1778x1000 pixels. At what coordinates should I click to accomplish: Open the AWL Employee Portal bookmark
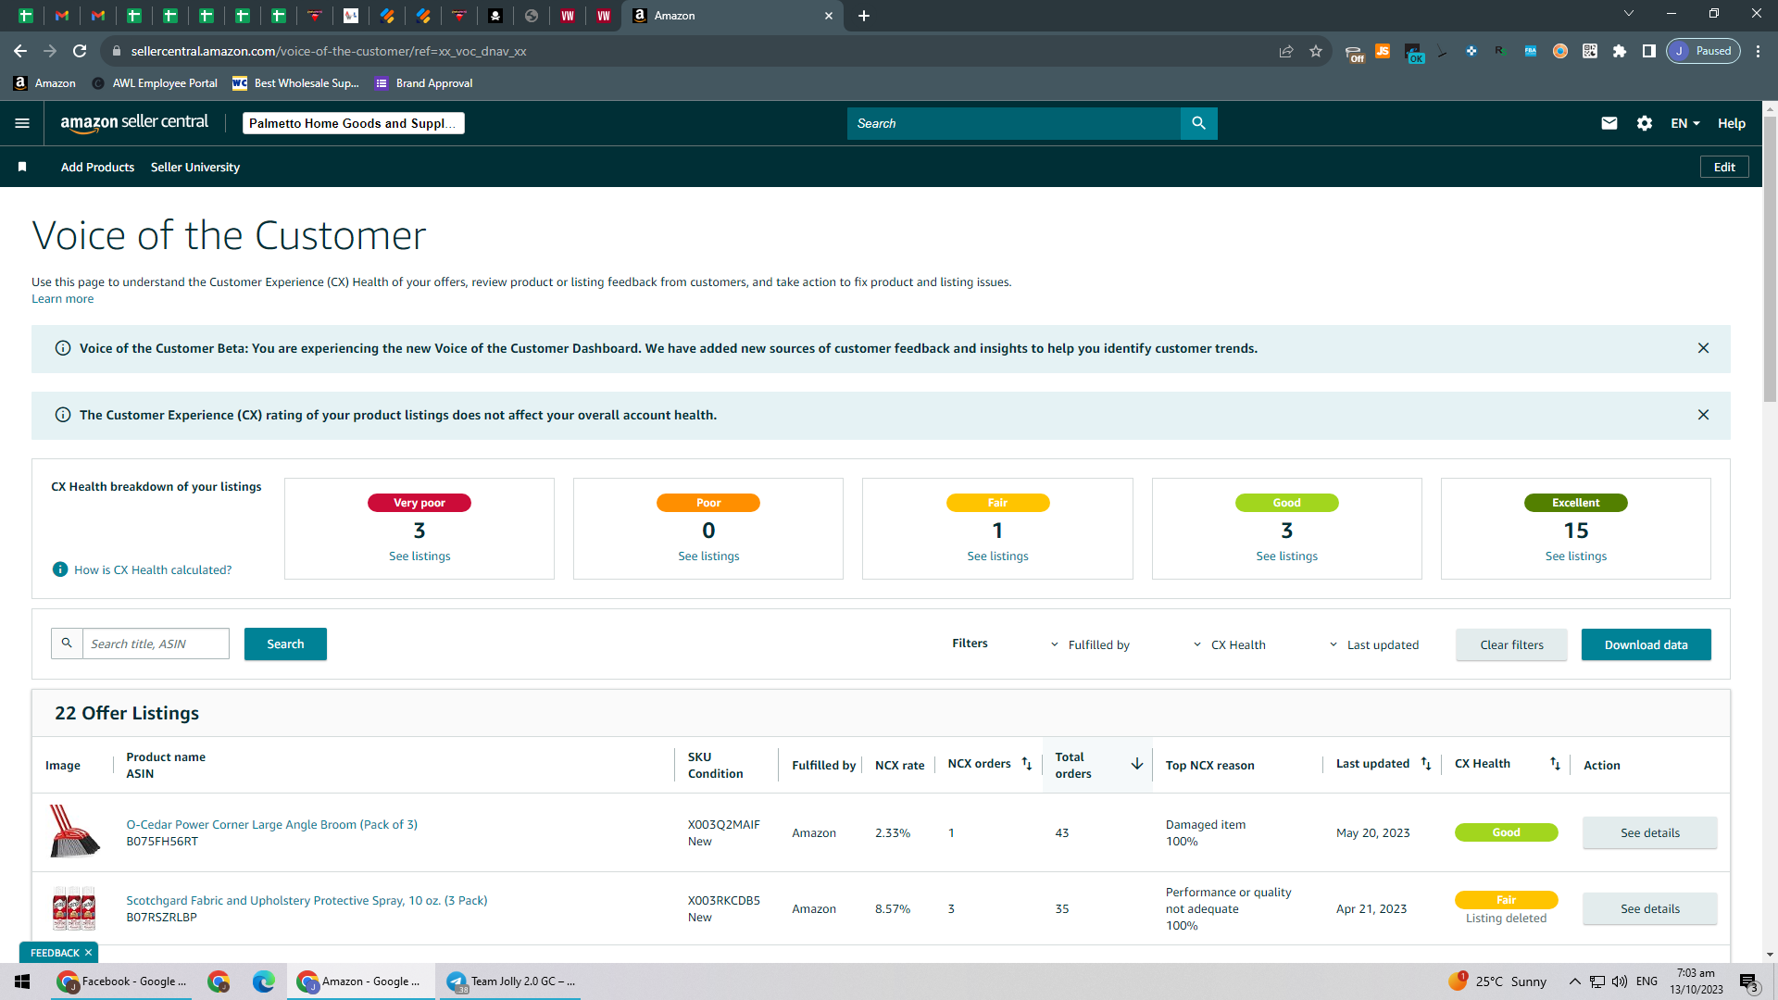coord(155,83)
